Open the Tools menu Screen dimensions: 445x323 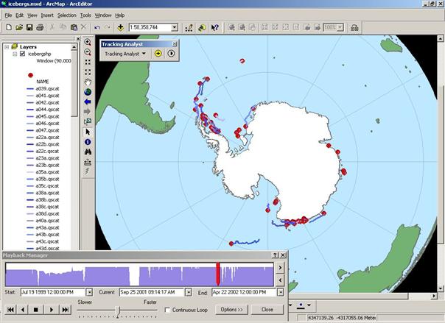click(85, 15)
